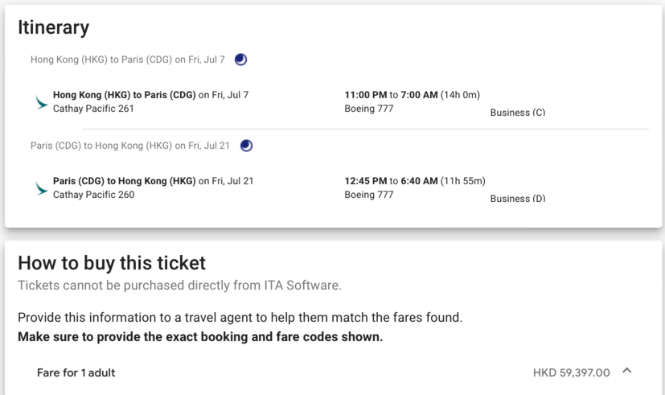Viewport: 665px width, 395px height.
Task: Click return Paris to Hong Kong segment header
Action: click(130, 146)
